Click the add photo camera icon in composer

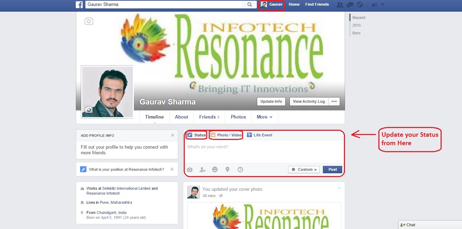[190, 169]
